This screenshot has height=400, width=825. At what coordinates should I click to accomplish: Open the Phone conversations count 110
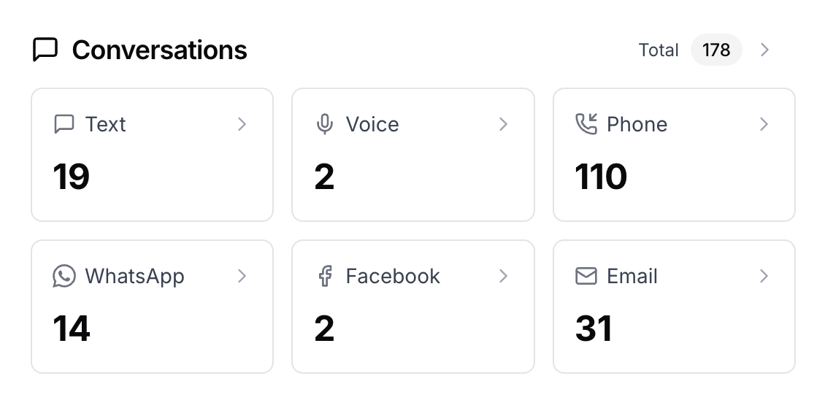(601, 177)
